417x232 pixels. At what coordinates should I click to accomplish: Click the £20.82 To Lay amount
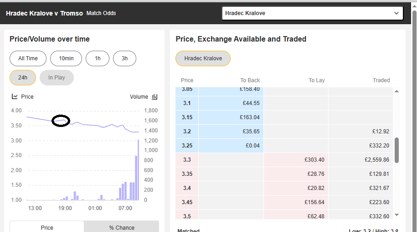click(x=316, y=188)
